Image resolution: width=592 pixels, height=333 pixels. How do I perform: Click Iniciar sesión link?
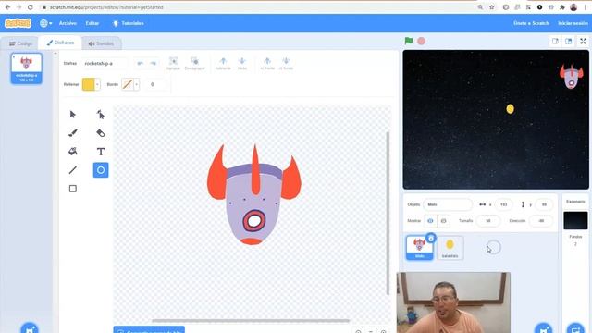[573, 23]
